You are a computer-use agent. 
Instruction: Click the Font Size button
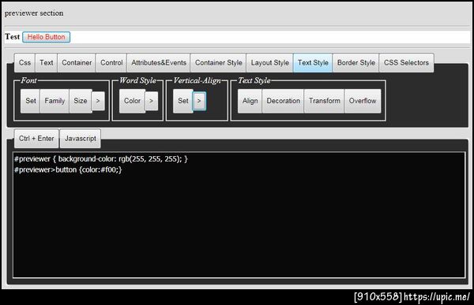click(x=81, y=101)
